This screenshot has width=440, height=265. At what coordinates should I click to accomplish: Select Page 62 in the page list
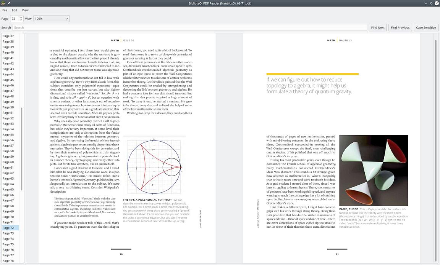(10, 173)
